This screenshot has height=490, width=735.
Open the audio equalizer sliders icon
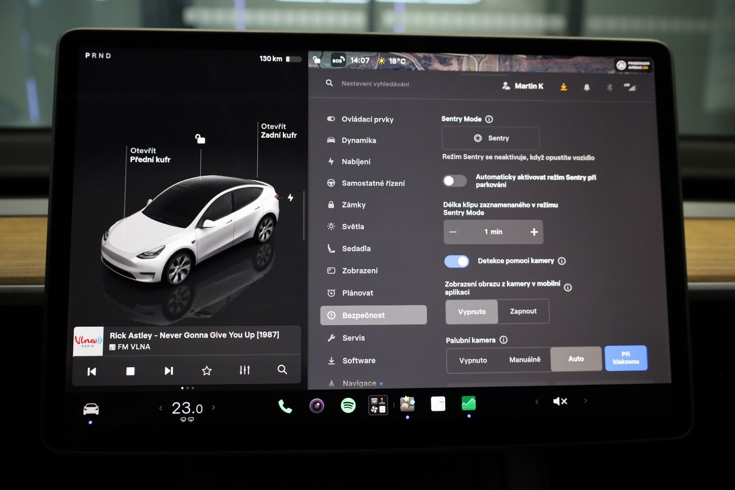point(245,370)
